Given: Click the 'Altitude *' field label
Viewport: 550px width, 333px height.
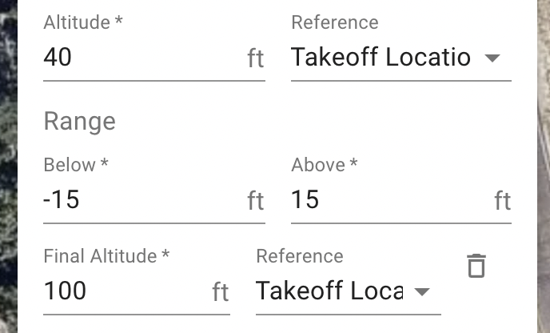Looking at the screenshot, I should (x=83, y=22).
